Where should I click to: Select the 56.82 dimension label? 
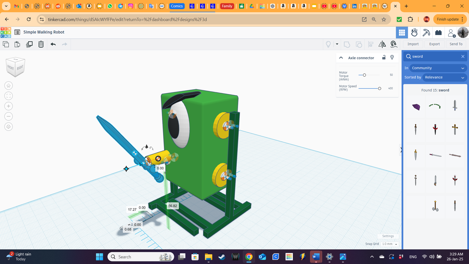[173, 206]
